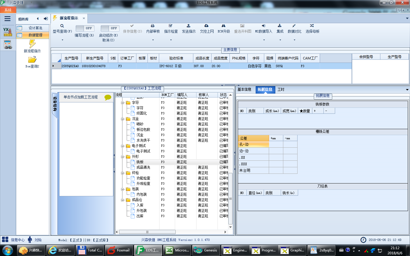Collapse the 字符 folder in process tree
The image size is (410, 256).
point(122,103)
